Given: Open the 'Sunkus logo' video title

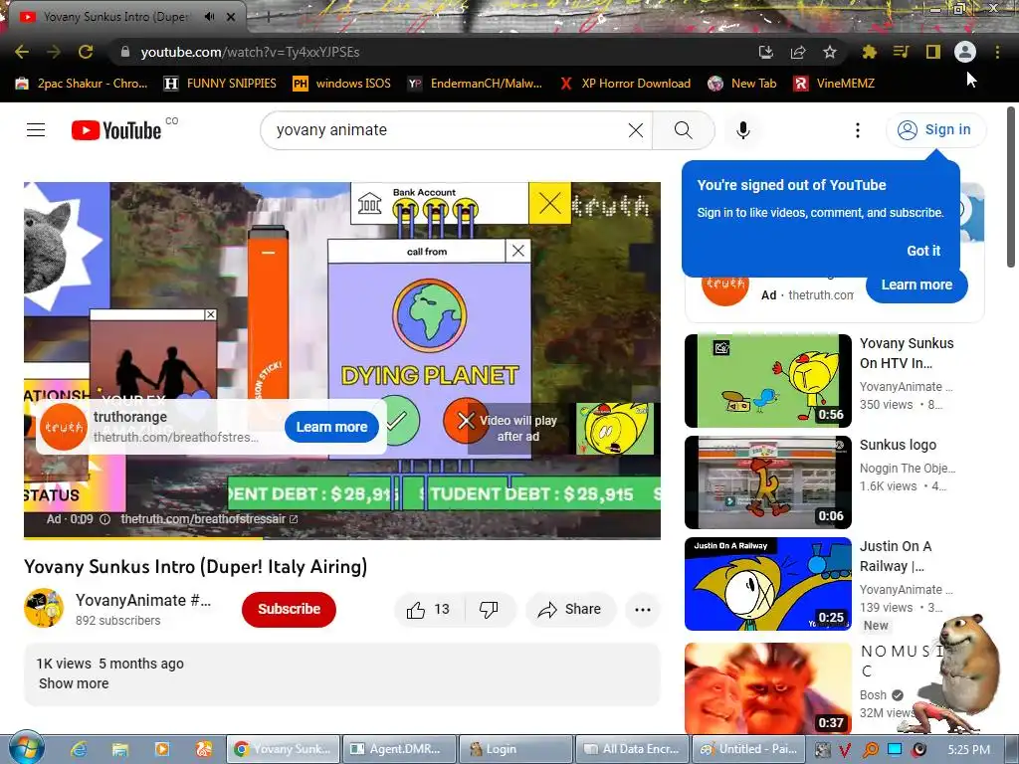Looking at the screenshot, I should (x=899, y=445).
